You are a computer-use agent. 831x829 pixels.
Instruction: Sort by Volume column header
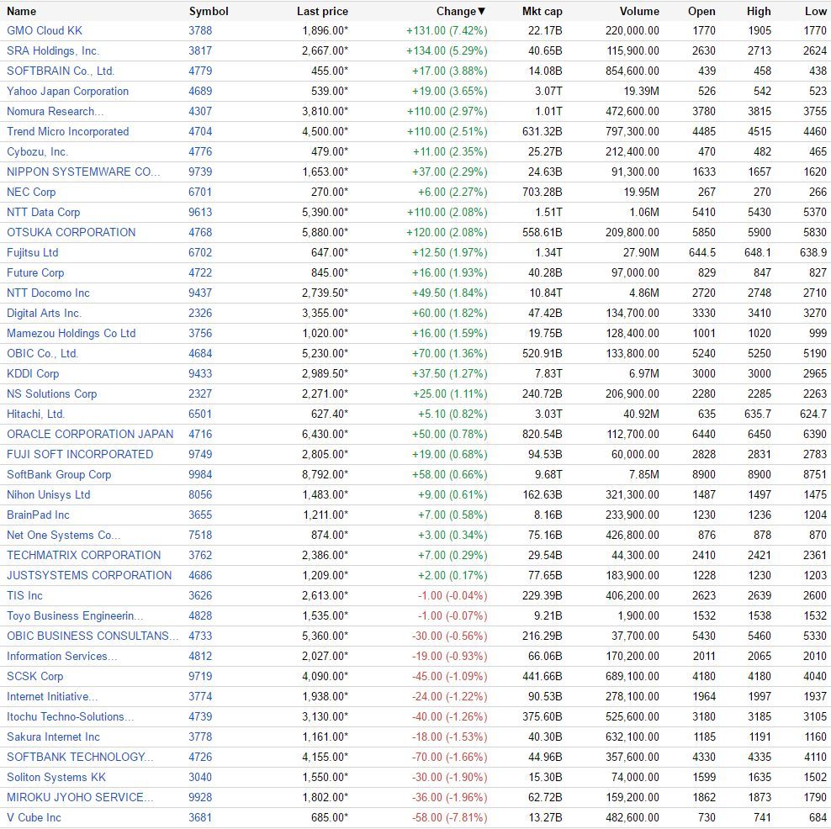640,11
